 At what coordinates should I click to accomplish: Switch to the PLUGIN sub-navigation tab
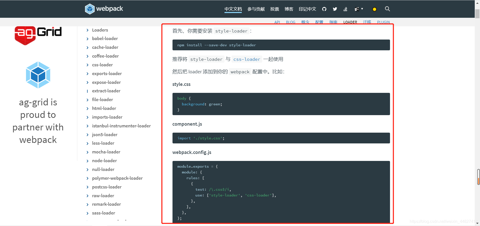tap(383, 22)
